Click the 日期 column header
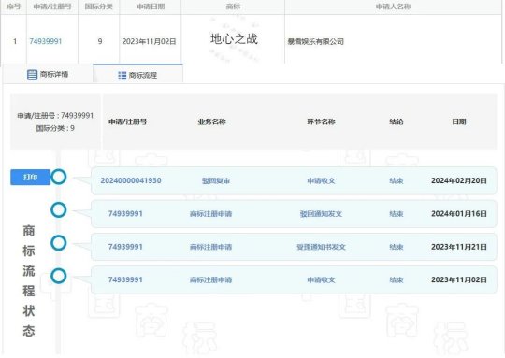The width and height of the screenshot is (505, 358). 459,122
